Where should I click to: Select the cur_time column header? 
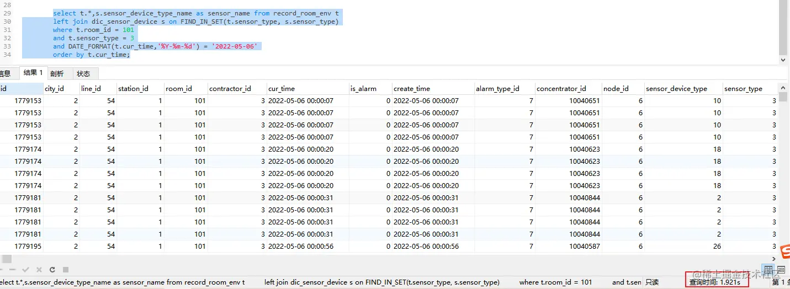[x=307, y=88]
